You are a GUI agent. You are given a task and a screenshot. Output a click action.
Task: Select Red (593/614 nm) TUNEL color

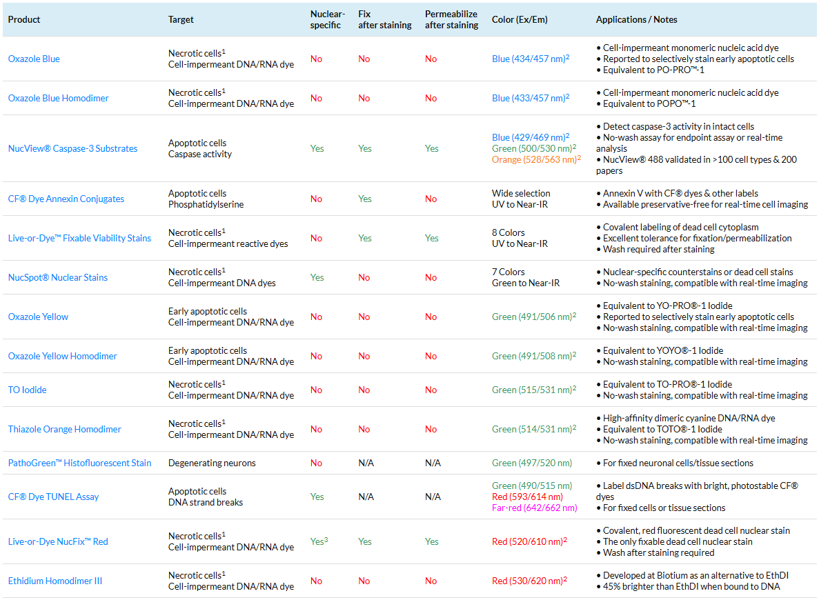[528, 497]
